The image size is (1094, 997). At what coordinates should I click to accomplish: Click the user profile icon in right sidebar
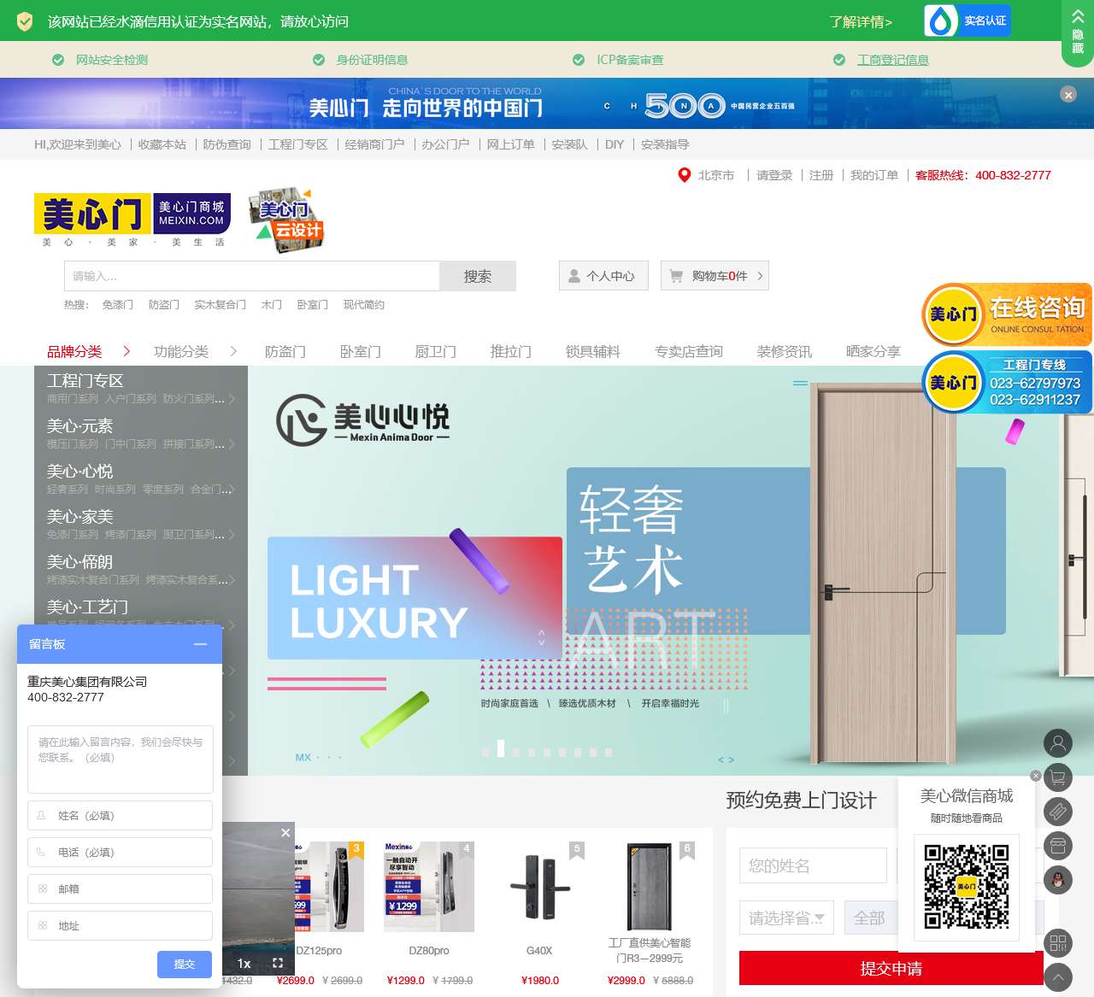(1058, 743)
